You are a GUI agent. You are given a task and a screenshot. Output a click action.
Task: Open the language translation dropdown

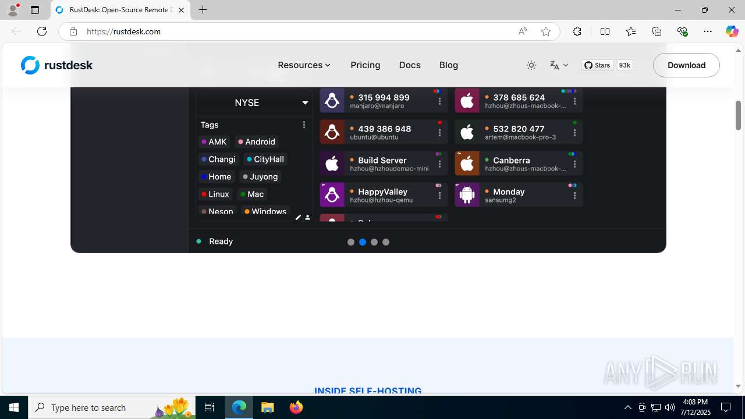tap(559, 65)
